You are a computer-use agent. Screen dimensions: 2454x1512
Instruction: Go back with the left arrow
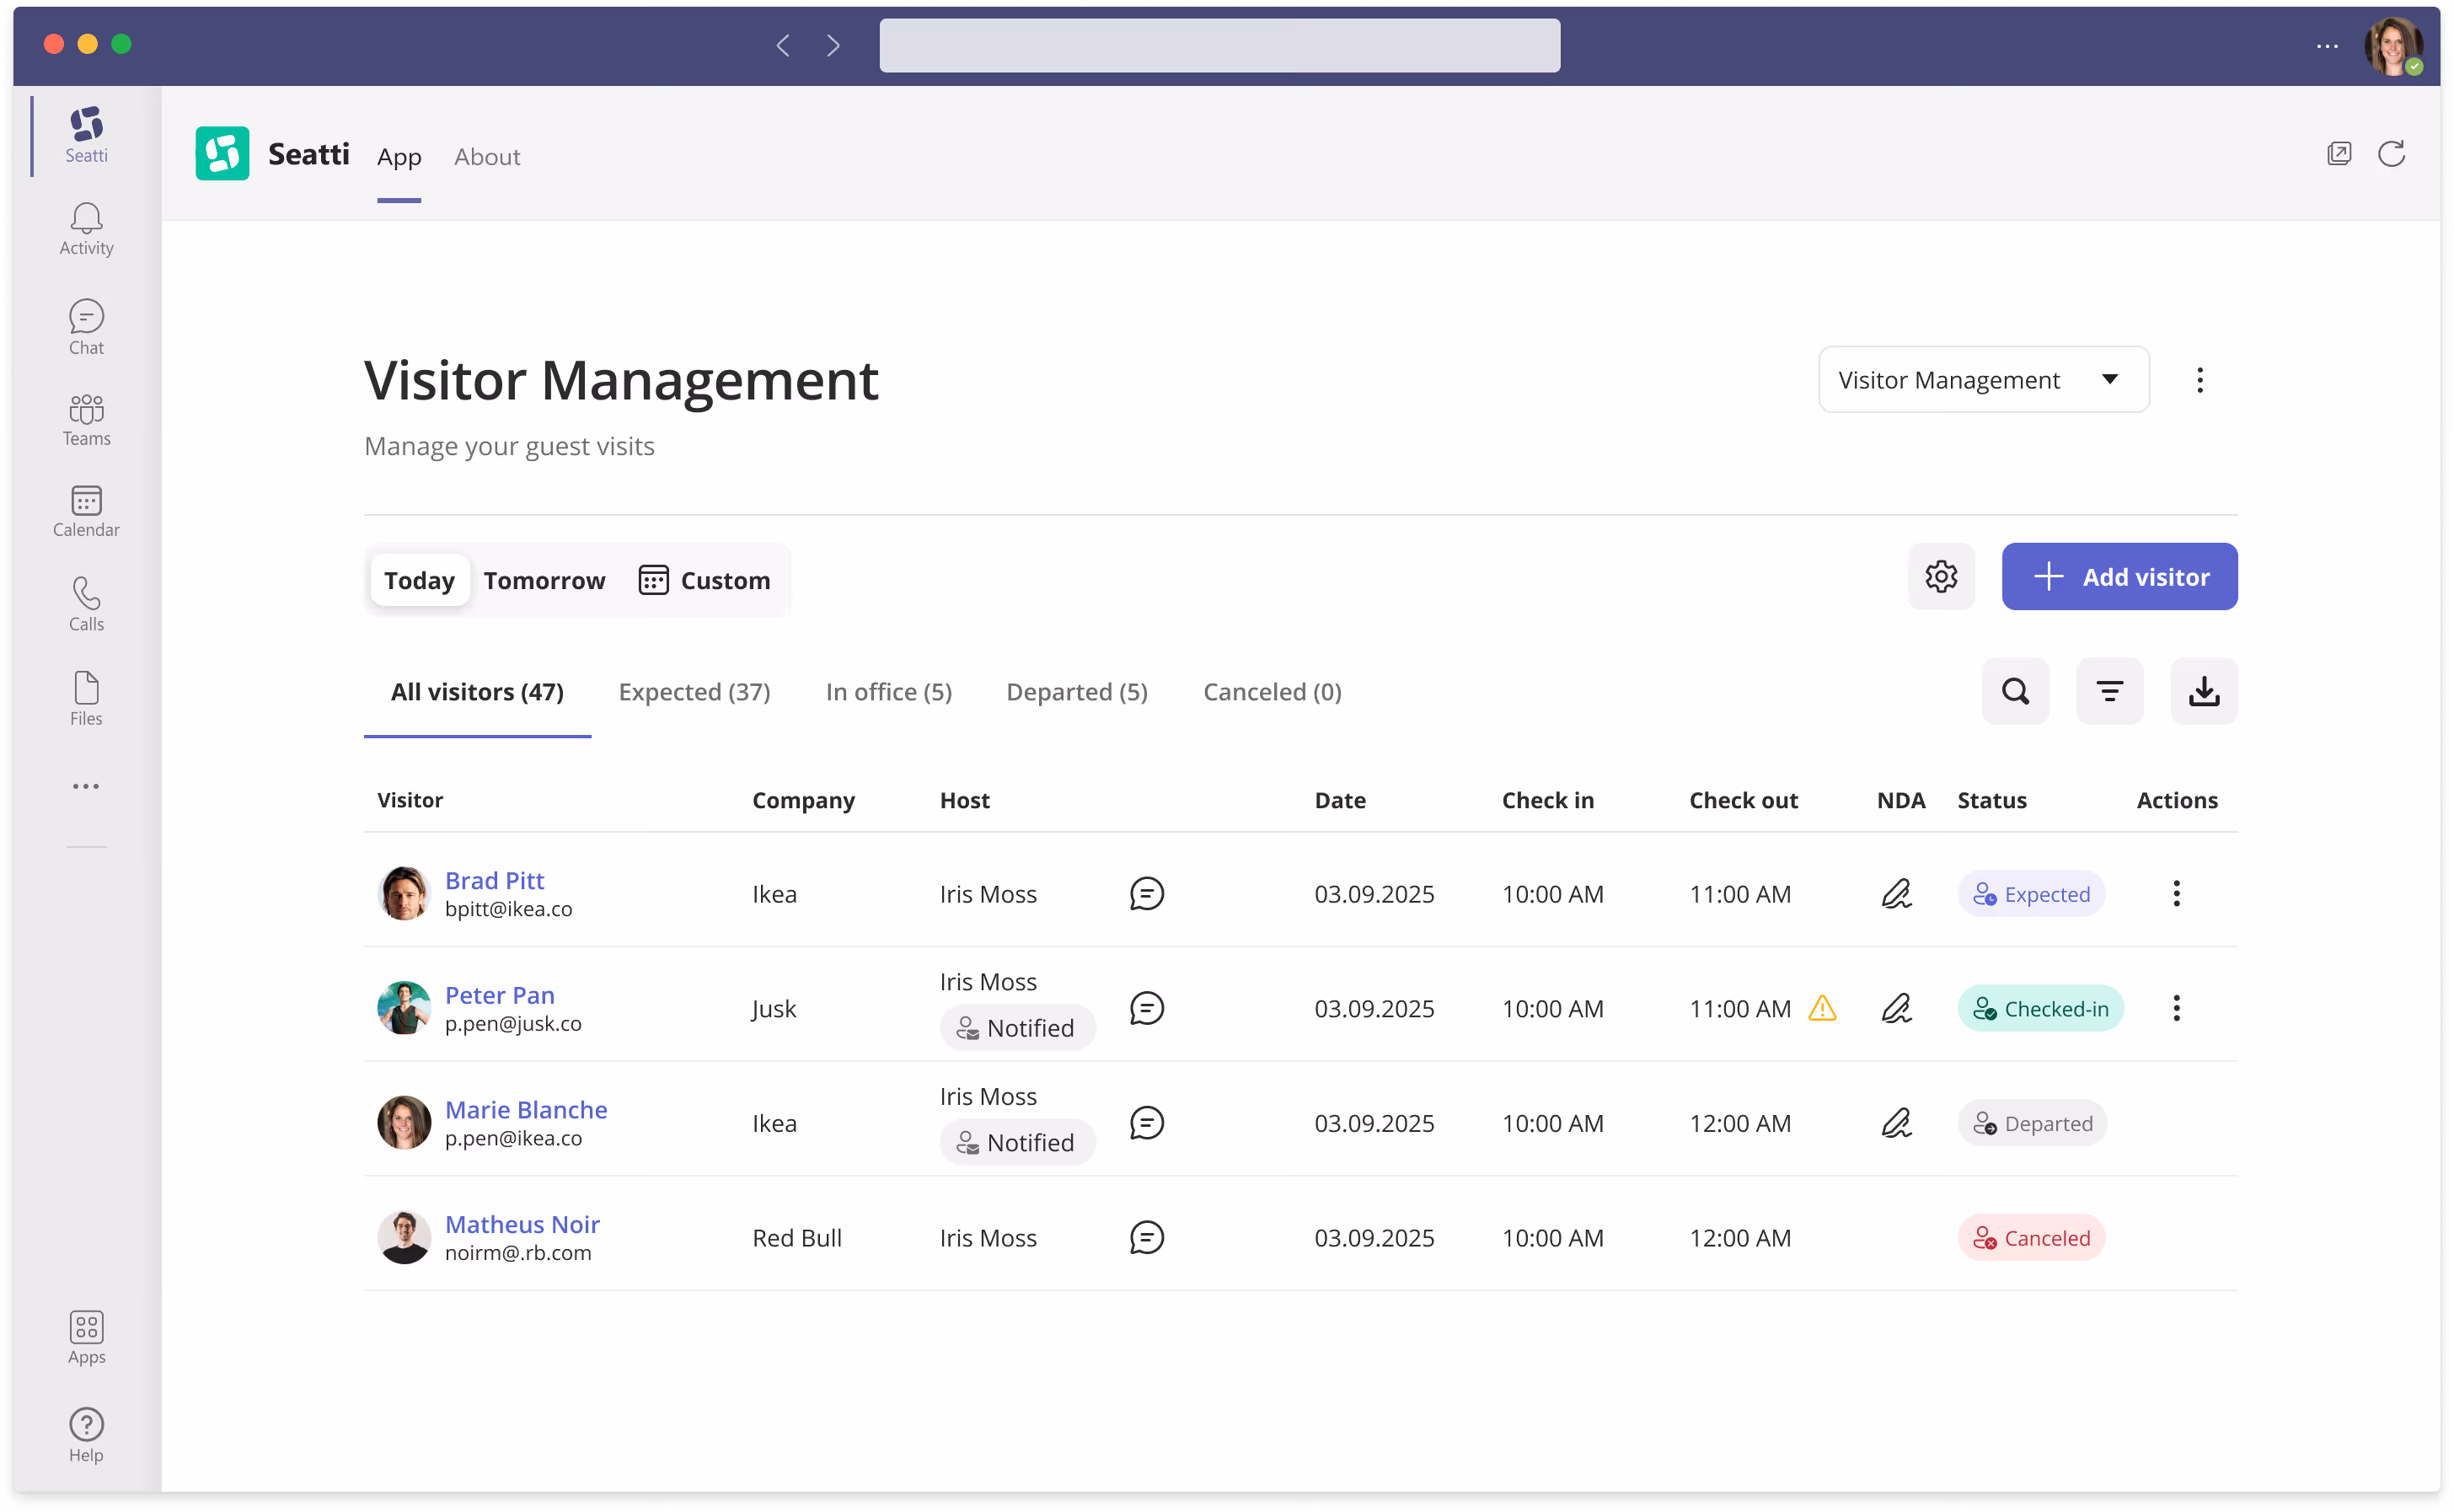(x=784, y=45)
